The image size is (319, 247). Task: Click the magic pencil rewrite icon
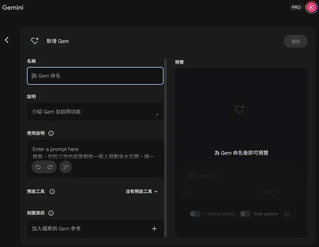click(x=66, y=167)
